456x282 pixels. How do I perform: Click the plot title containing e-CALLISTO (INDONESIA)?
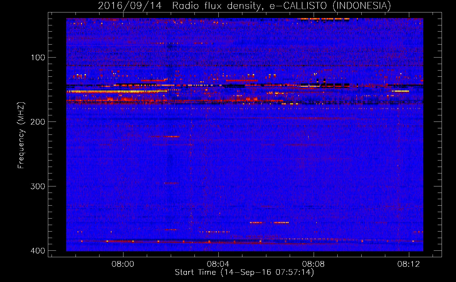(x=244, y=6)
